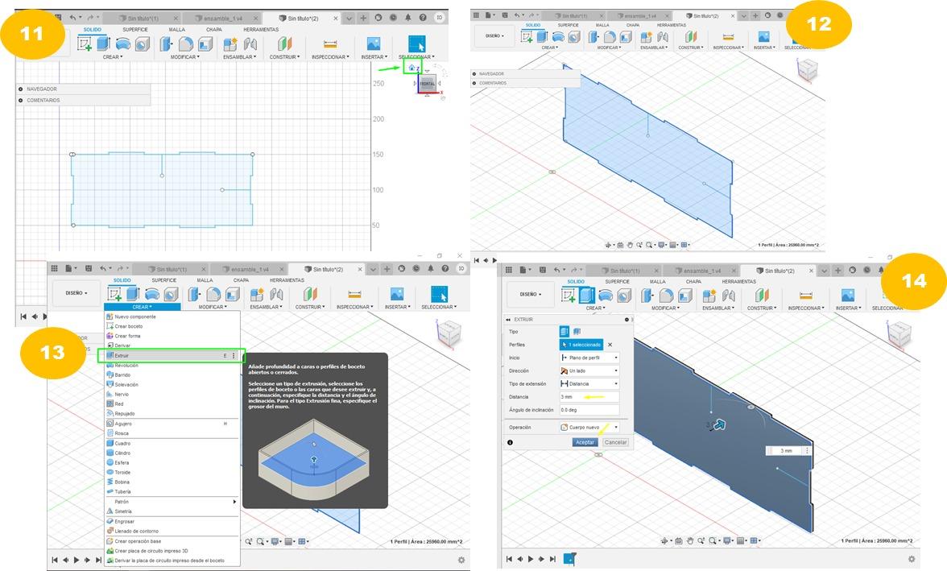Image resolution: width=947 pixels, height=571 pixels.
Task: Click the Extrude icon in step 11 toolbar
Action: coord(103,43)
